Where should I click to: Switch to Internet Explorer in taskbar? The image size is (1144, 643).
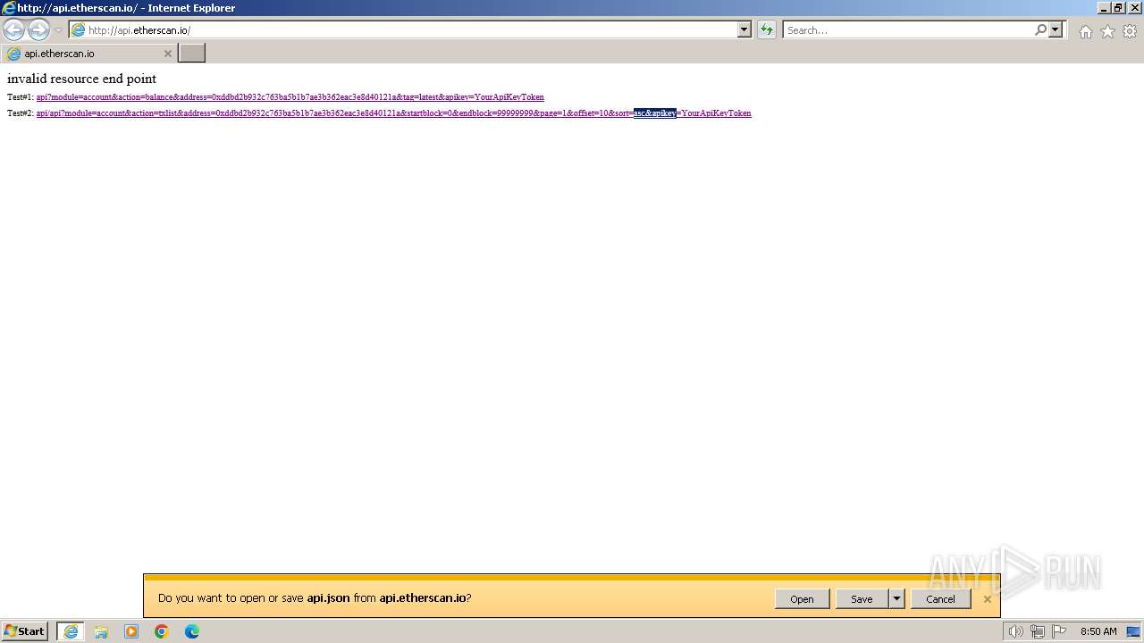click(71, 631)
